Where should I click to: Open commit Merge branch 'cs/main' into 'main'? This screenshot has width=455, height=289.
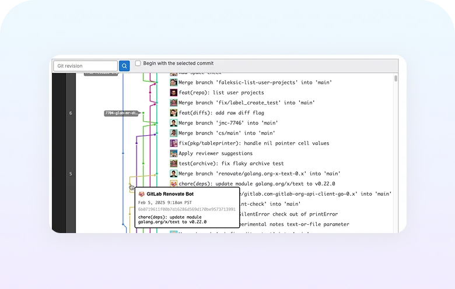coord(227,133)
